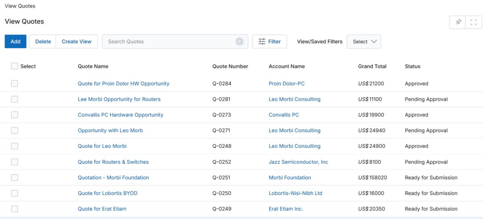The image size is (483, 219).
Task: Click quote number Q-0251
Action: pyautogui.click(x=221, y=178)
